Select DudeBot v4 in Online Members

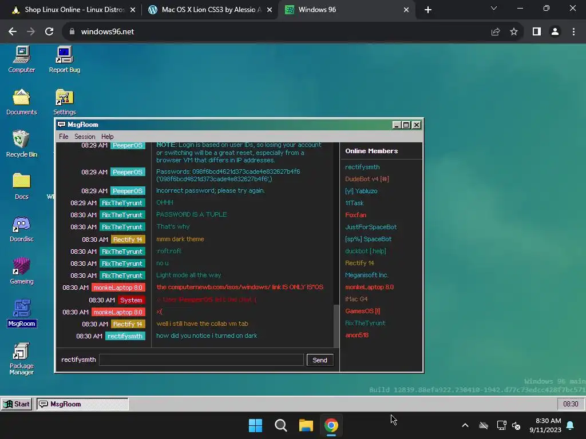[367, 179]
